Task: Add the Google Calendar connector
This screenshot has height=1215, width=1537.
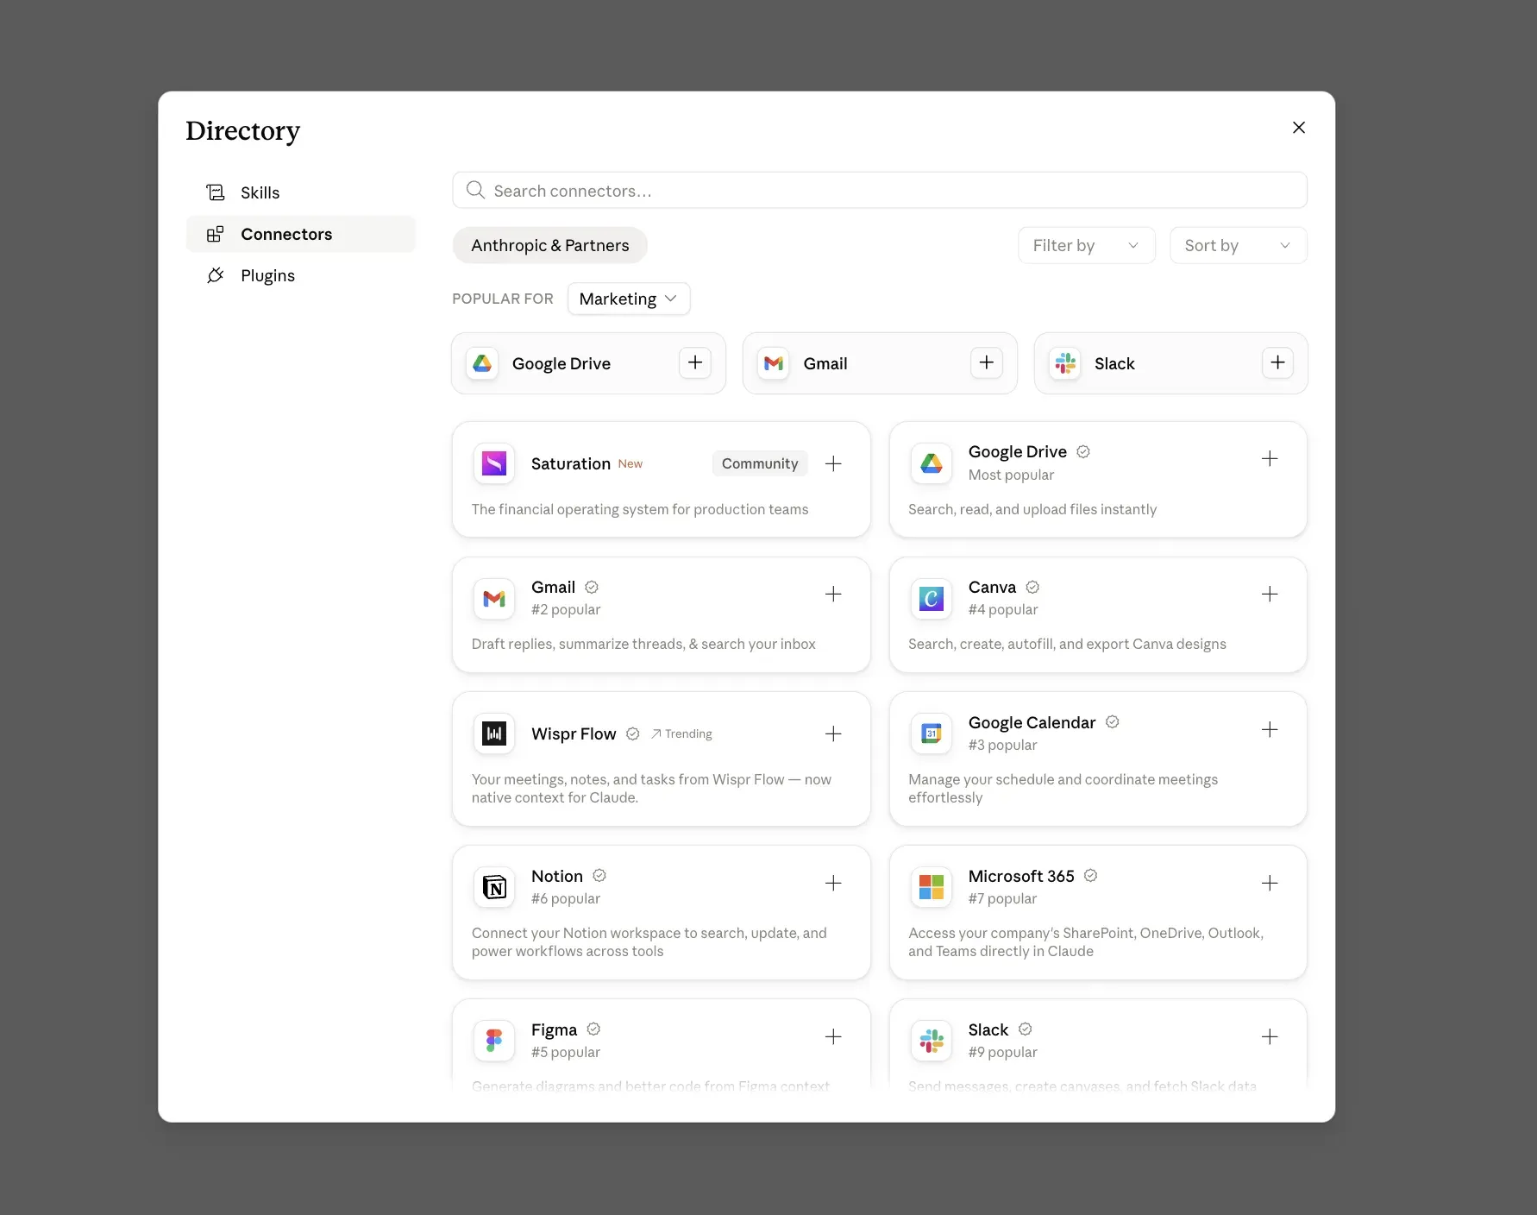Action: pos(1270,729)
